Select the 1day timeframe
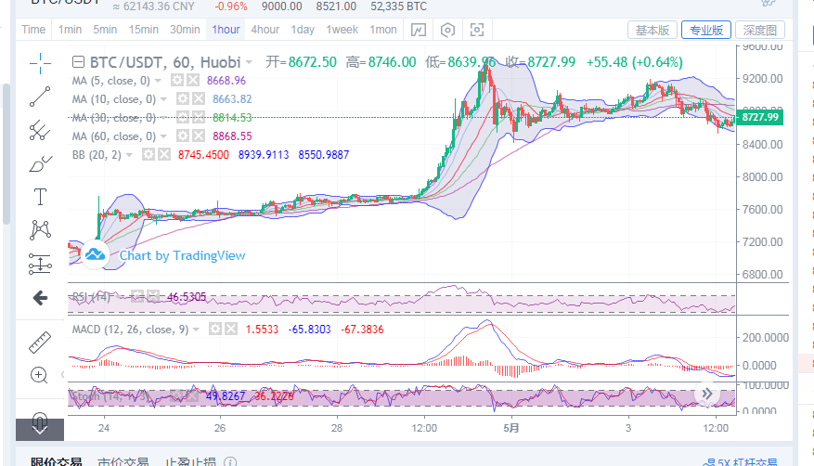 tap(303, 30)
